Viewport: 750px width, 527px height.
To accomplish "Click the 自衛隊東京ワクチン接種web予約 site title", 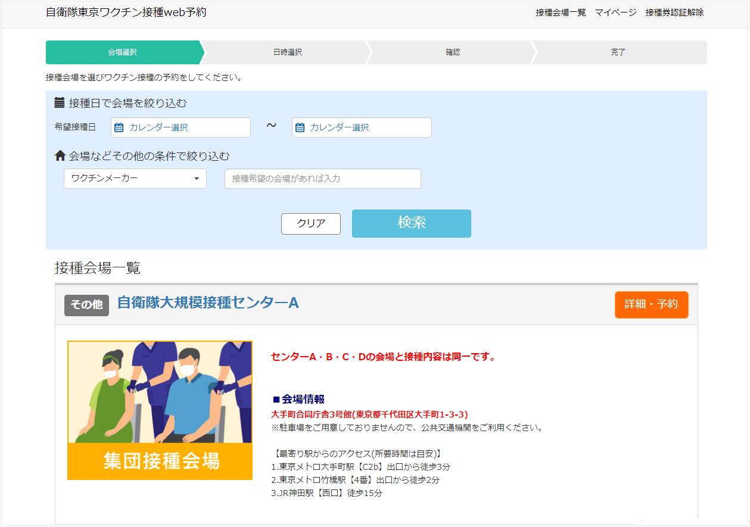I will (126, 12).
